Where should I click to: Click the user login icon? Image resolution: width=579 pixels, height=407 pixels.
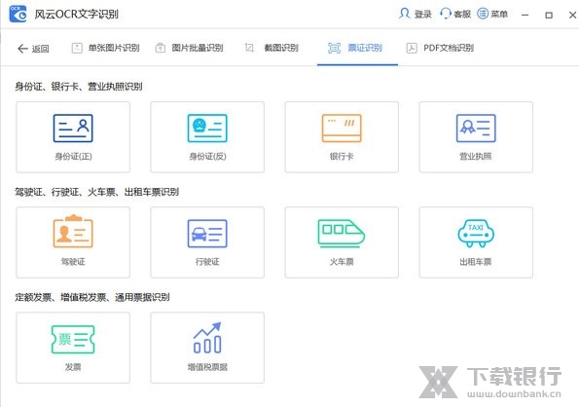pyautogui.click(x=405, y=14)
